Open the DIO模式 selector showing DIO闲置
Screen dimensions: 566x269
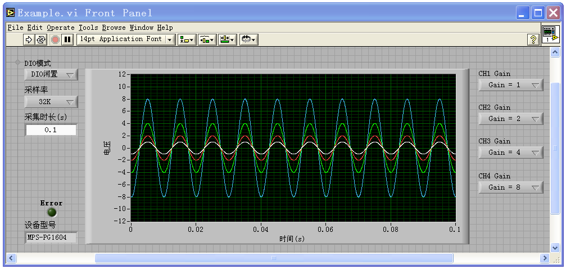pos(51,74)
